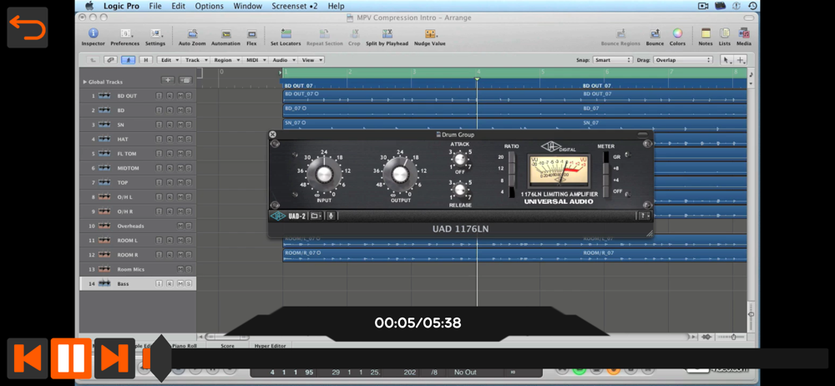This screenshot has height=386, width=835.
Task: Click the OUTPUT knob on the 1176LN
Action: coord(401,173)
